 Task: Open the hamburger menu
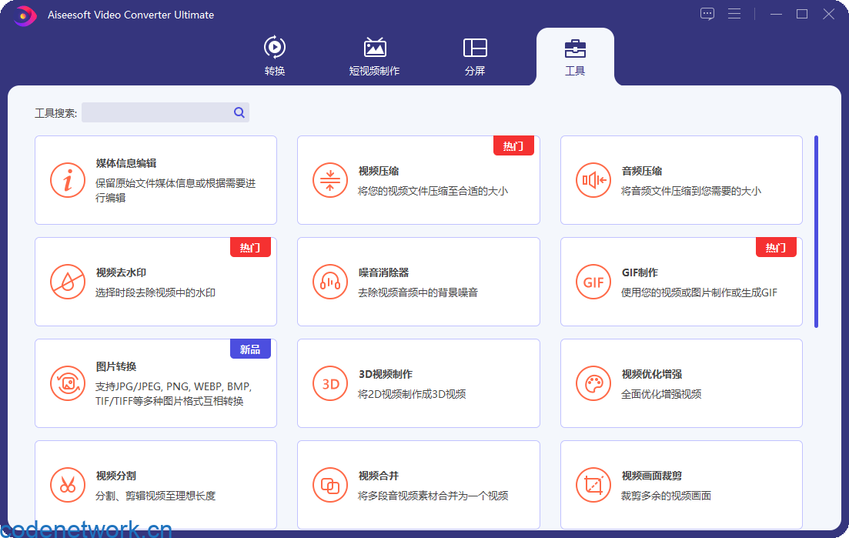(734, 13)
